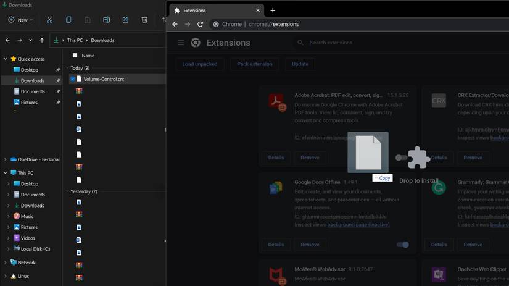Viewport: 509px width, 286px height.
Task: Click Chrome forward arrow
Action: 188,24
